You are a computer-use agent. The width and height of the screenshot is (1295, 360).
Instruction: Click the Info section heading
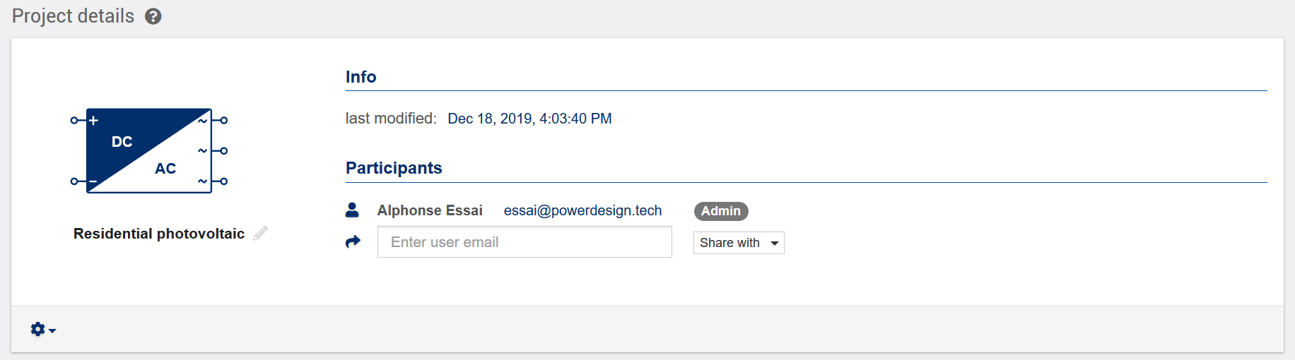point(361,77)
